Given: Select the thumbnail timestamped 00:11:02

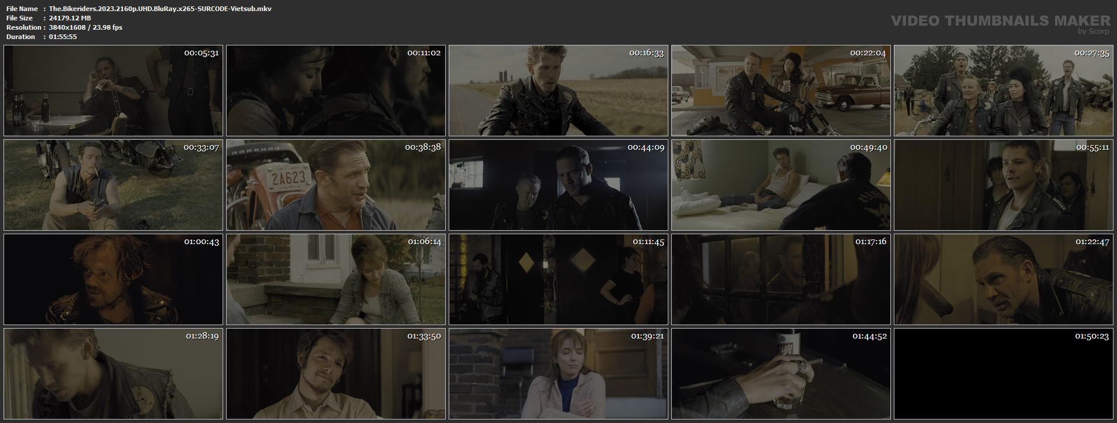Looking at the screenshot, I should pos(336,91).
